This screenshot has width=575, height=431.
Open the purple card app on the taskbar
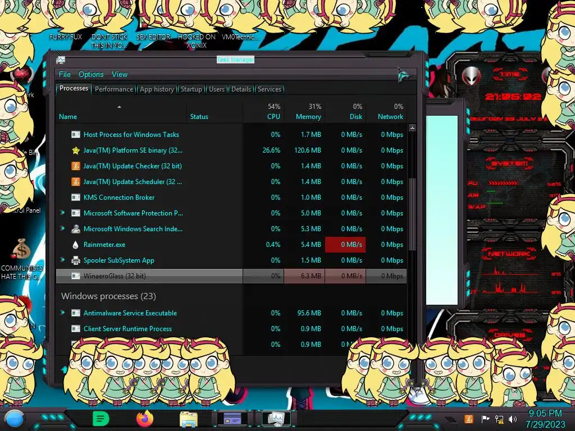pos(232,419)
